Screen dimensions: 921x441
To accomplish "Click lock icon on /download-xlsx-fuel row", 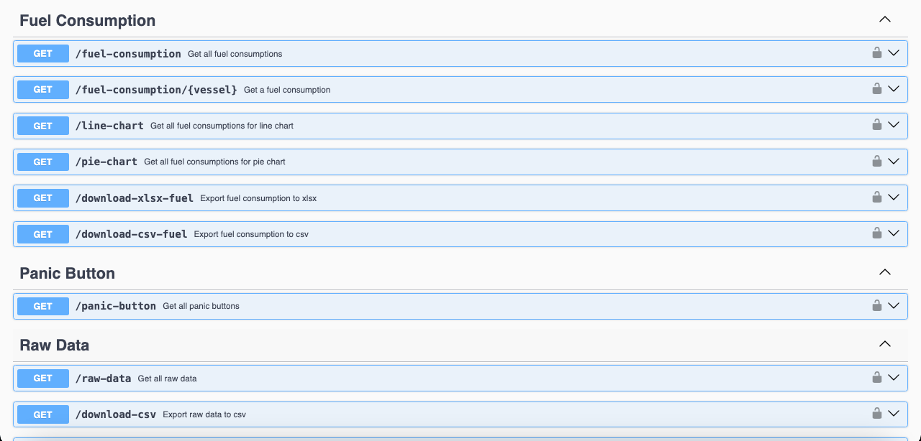I will pos(876,198).
